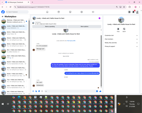Image resolution: width=142 pixels, height=113 pixels.
Task: Open the Rachel conversation
Action: pos(14,63)
